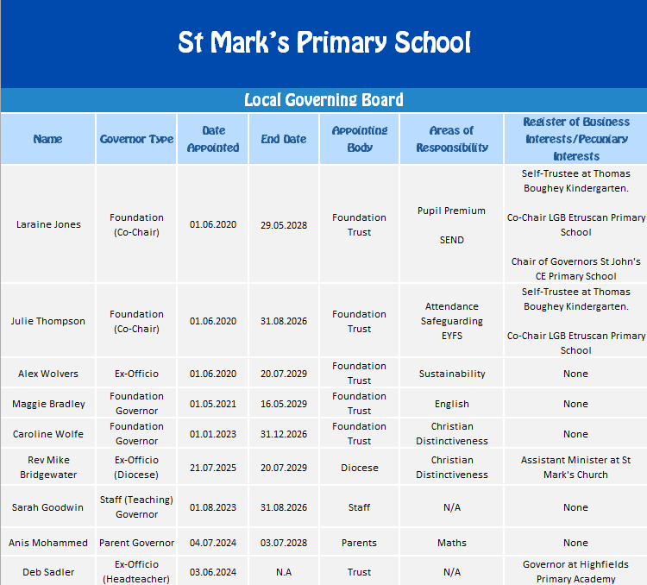Select the Areas of Responsibility header
Viewport: 647px width, 585px height.
click(452, 139)
